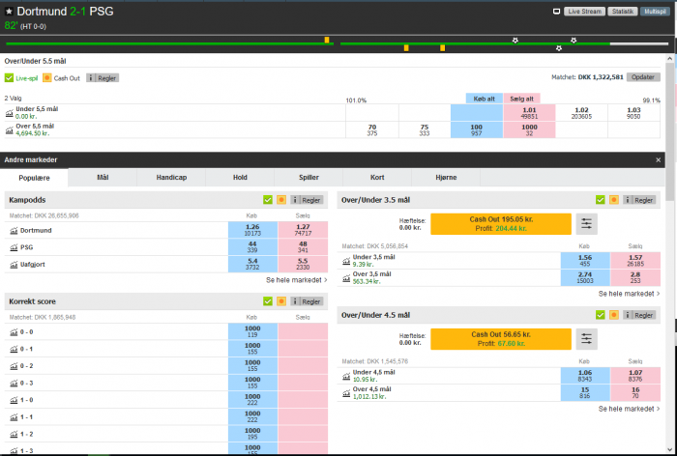Toggle the Live-spil checkbox
This screenshot has width=677, height=456.
click(9, 78)
